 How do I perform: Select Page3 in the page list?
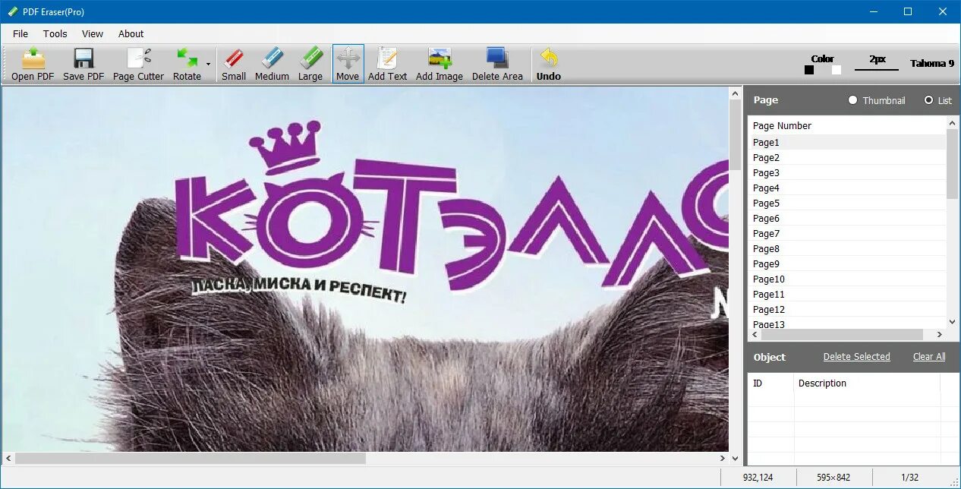click(847, 172)
